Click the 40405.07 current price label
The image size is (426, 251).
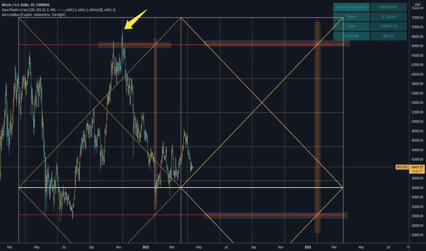pos(417,167)
